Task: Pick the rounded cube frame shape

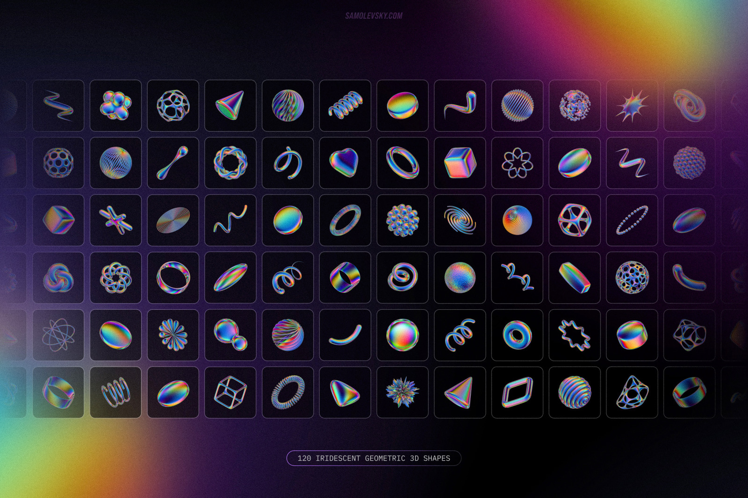Action: [x=575, y=221]
